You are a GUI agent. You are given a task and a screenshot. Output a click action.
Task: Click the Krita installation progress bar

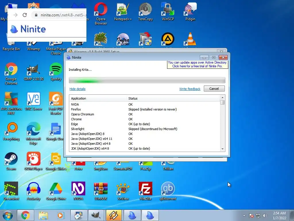click(147, 80)
